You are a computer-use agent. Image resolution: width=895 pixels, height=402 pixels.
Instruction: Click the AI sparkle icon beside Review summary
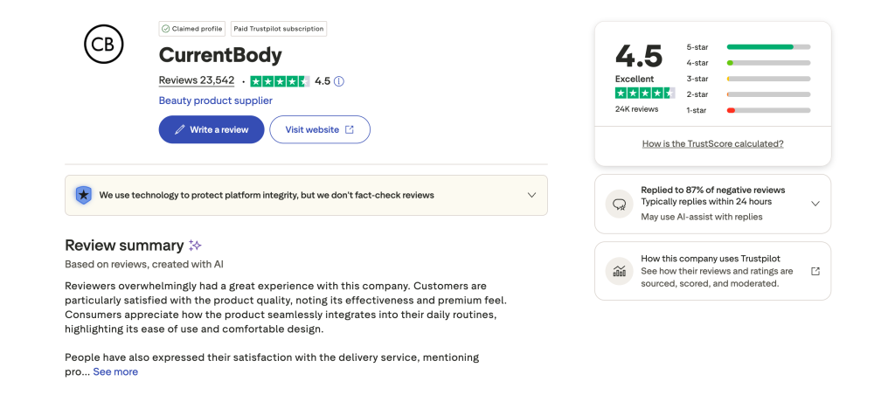(195, 246)
